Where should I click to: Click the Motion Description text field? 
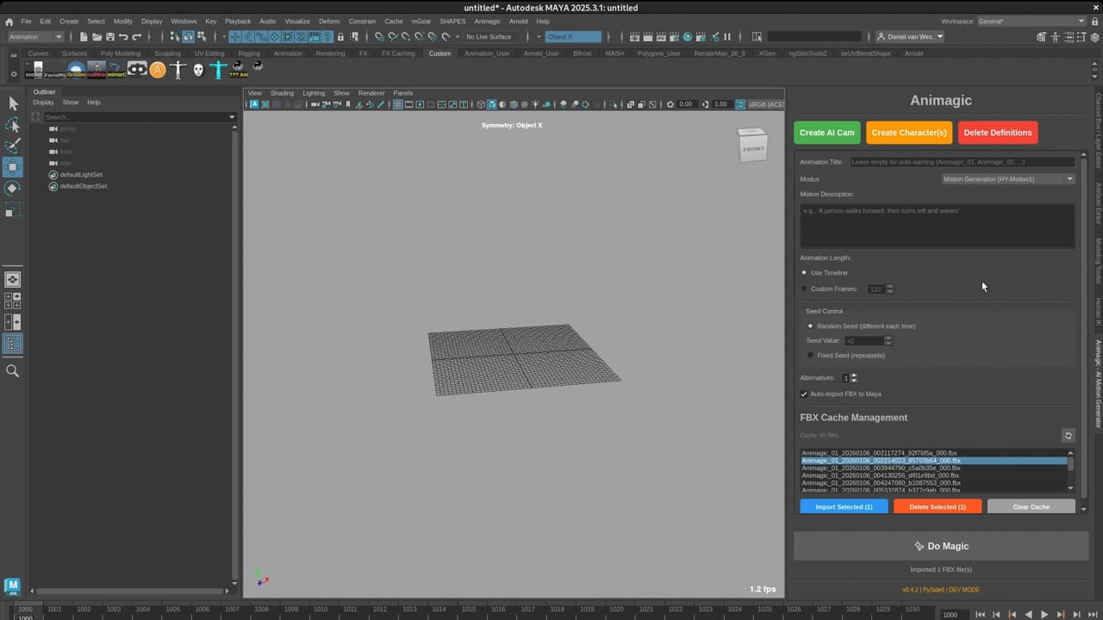pos(937,226)
